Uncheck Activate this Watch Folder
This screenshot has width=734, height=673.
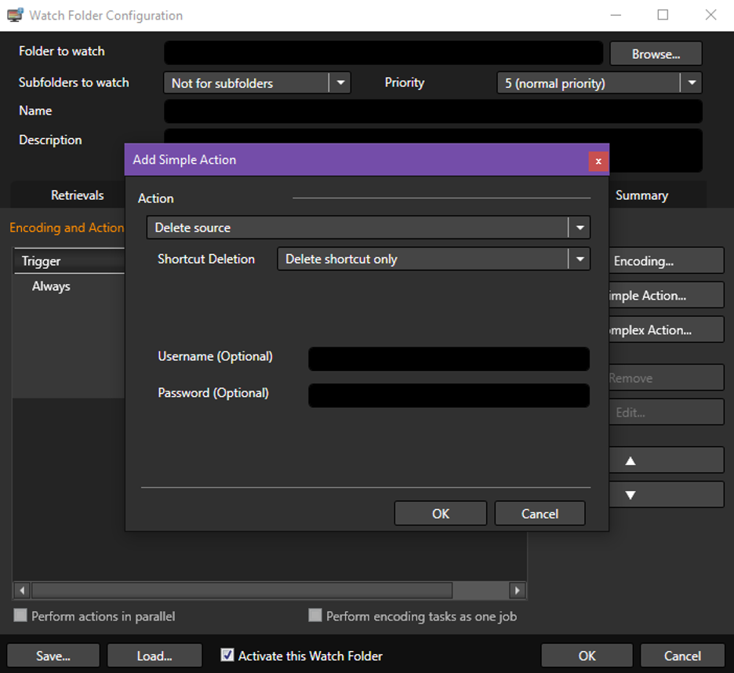tap(227, 655)
